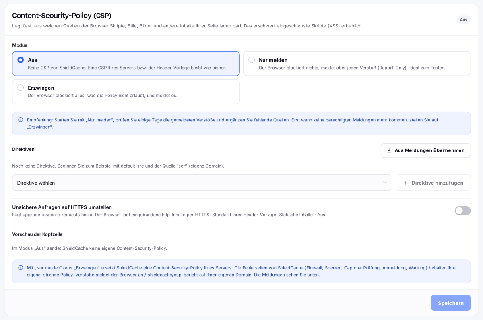The width and height of the screenshot is (483, 320).
Task: Click the "Aus" status badge in the header
Action: click(x=464, y=20)
